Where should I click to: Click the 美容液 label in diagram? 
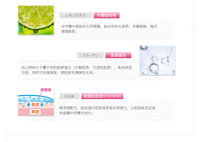[x=46, y=90]
